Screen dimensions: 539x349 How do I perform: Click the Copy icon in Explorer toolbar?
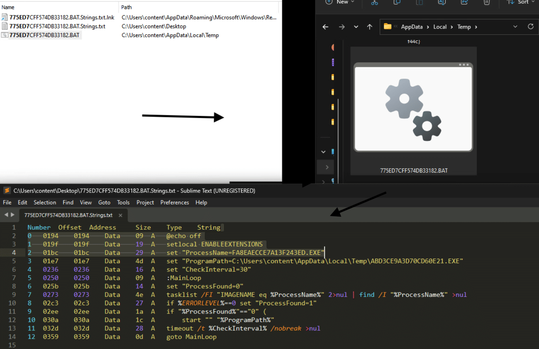[397, 2]
